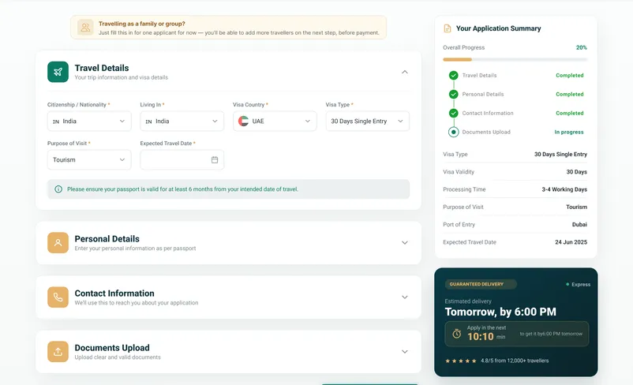Viewport: 633px width, 385px height.
Task: Click the Overall Progress bar
Action: (x=515, y=60)
